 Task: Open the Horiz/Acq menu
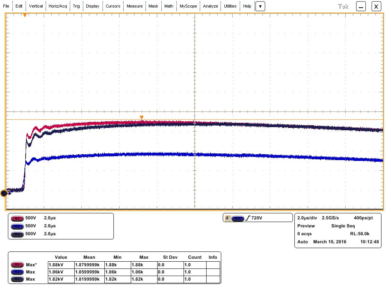[x=58, y=6]
